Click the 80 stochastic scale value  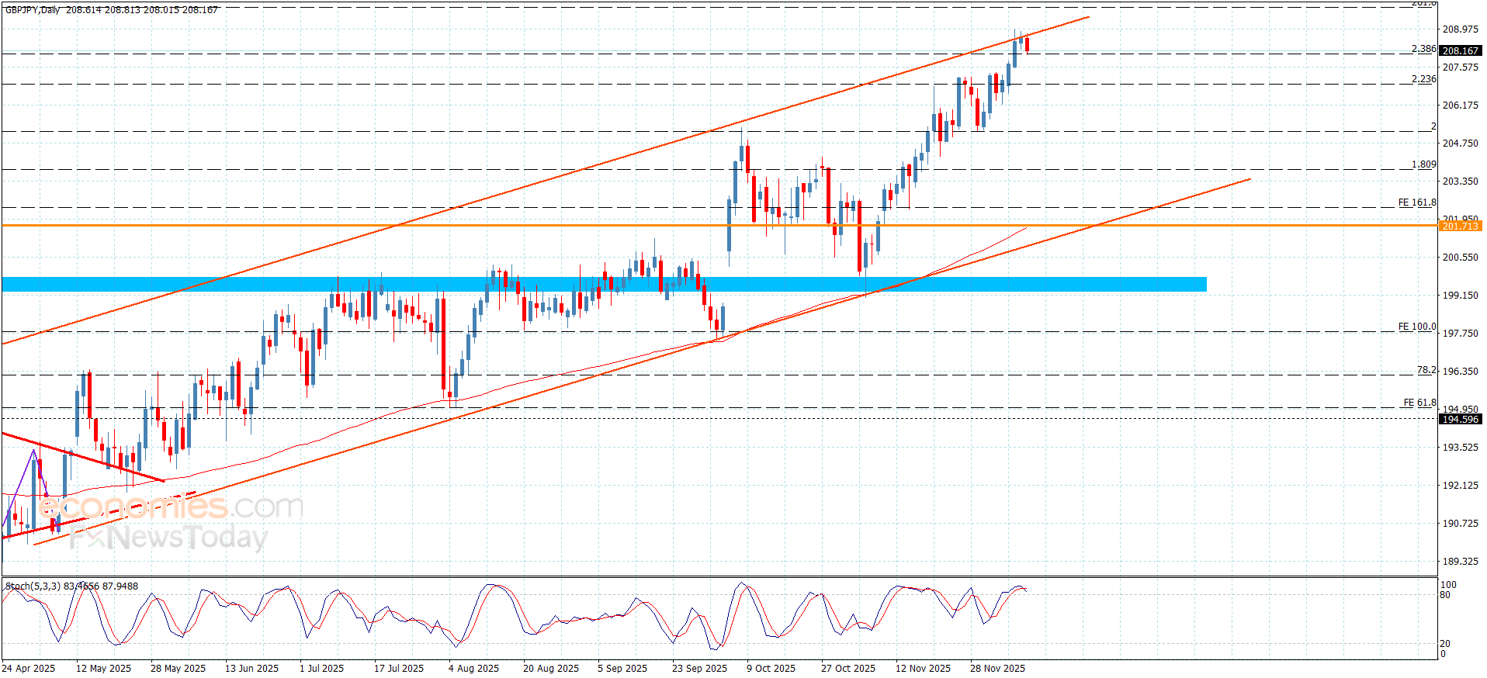click(x=1445, y=595)
